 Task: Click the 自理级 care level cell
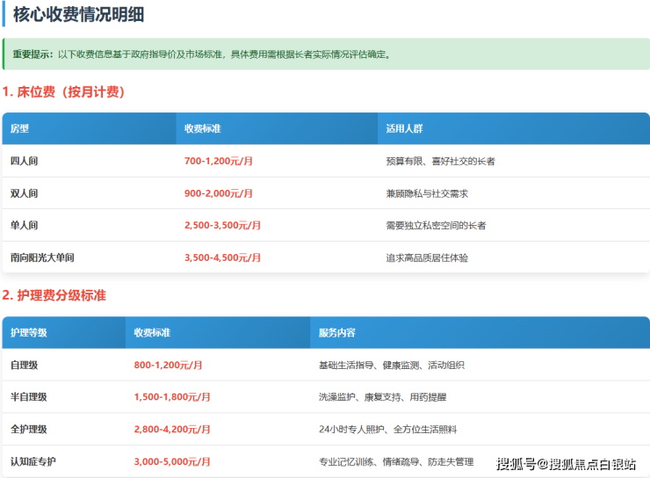24,365
